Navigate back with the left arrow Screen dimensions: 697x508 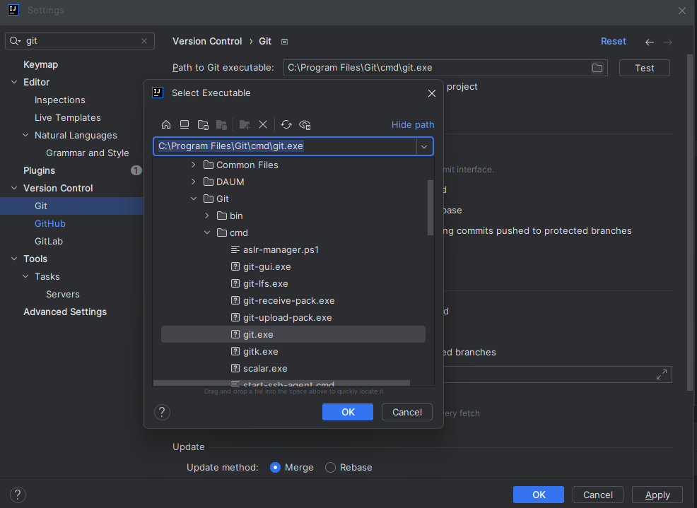650,42
